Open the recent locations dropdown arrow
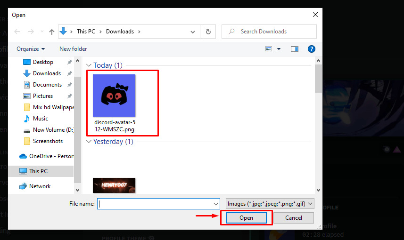The image size is (404, 240). click(42, 32)
